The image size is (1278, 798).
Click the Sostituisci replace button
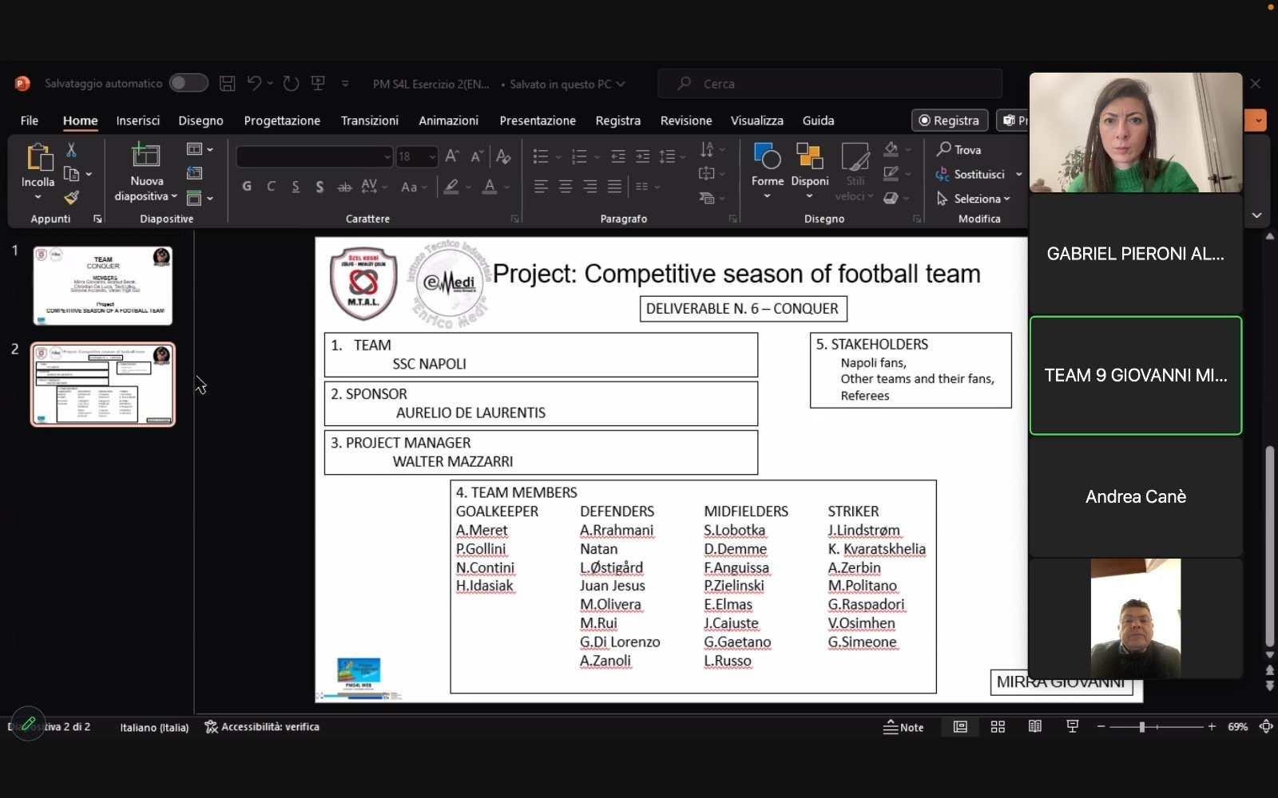pos(970,174)
